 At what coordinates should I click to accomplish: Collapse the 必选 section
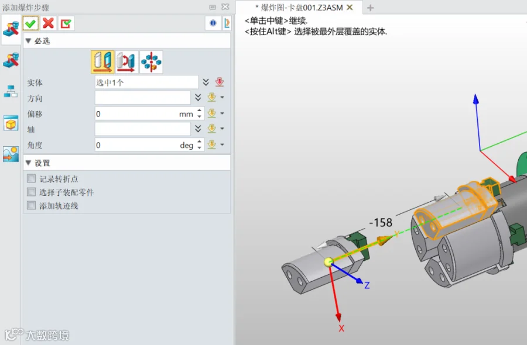point(29,40)
